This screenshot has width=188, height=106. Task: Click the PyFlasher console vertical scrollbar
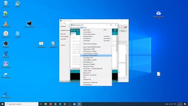click(126, 61)
